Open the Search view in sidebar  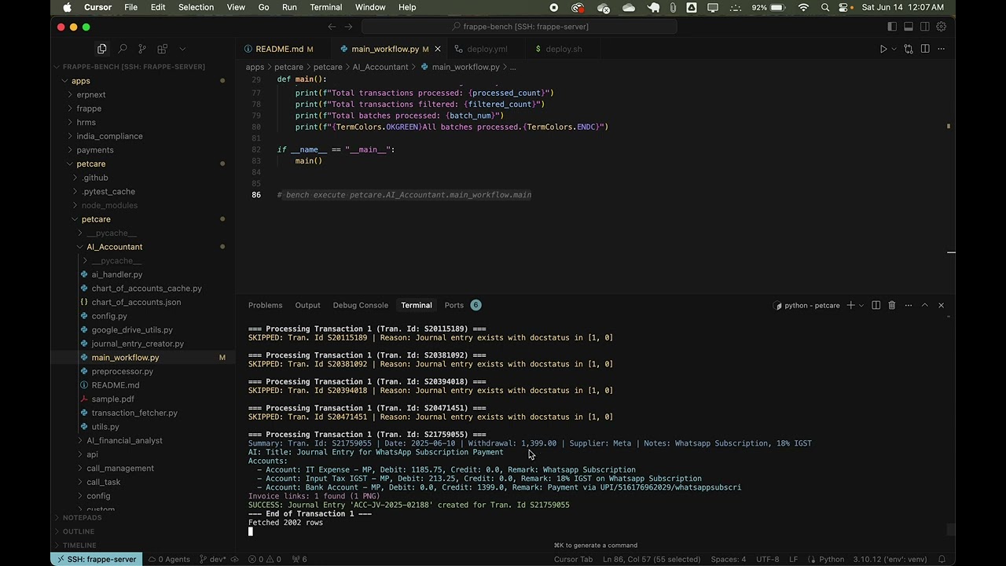coord(122,49)
